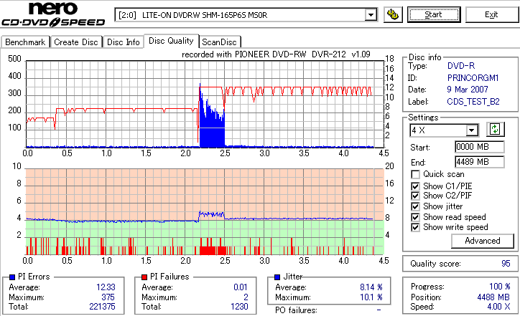Open Advanced settings
Screen dimensions: 520x316
[482, 241]
